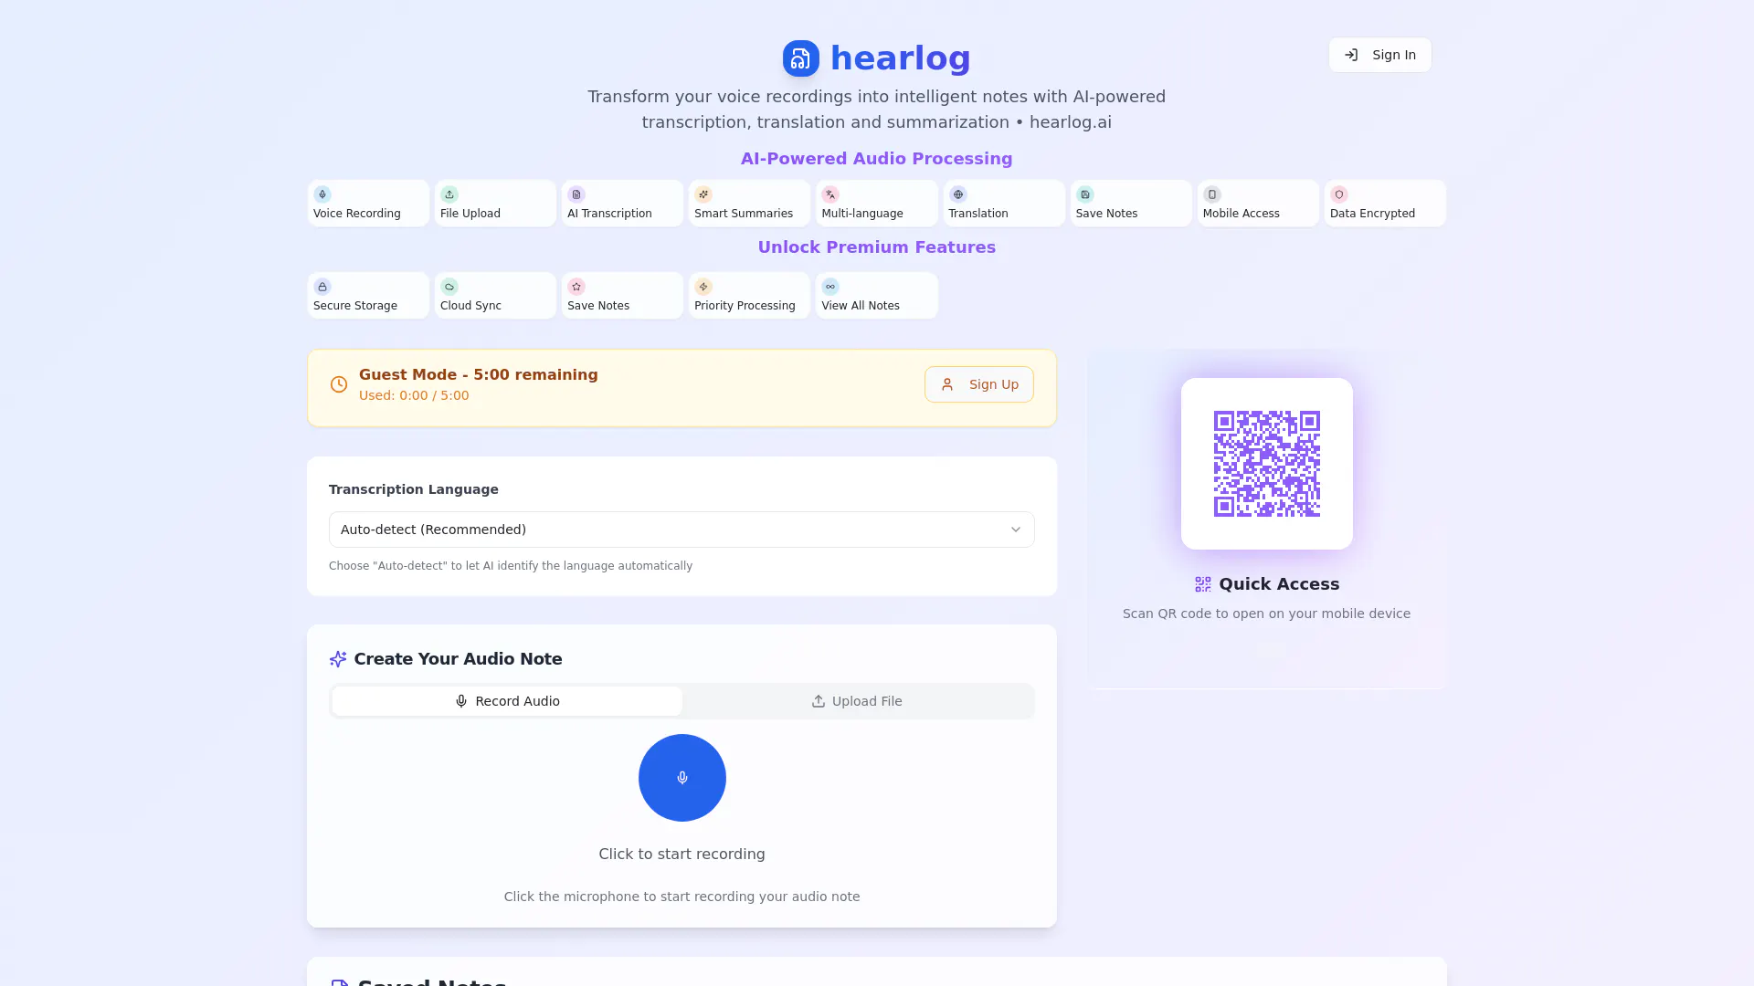Click the Smart Summaries sparkle icon
The image size is (1754, 986).
coord(703,194)
